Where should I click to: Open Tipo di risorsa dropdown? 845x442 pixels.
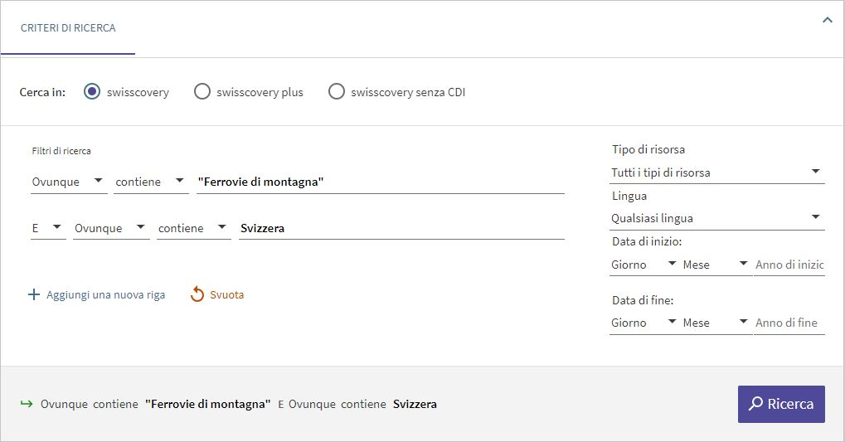(x=716, y=172)
